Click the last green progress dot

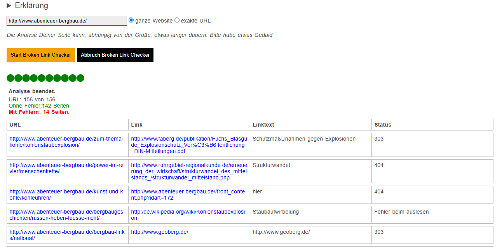[x=80, y=78]
